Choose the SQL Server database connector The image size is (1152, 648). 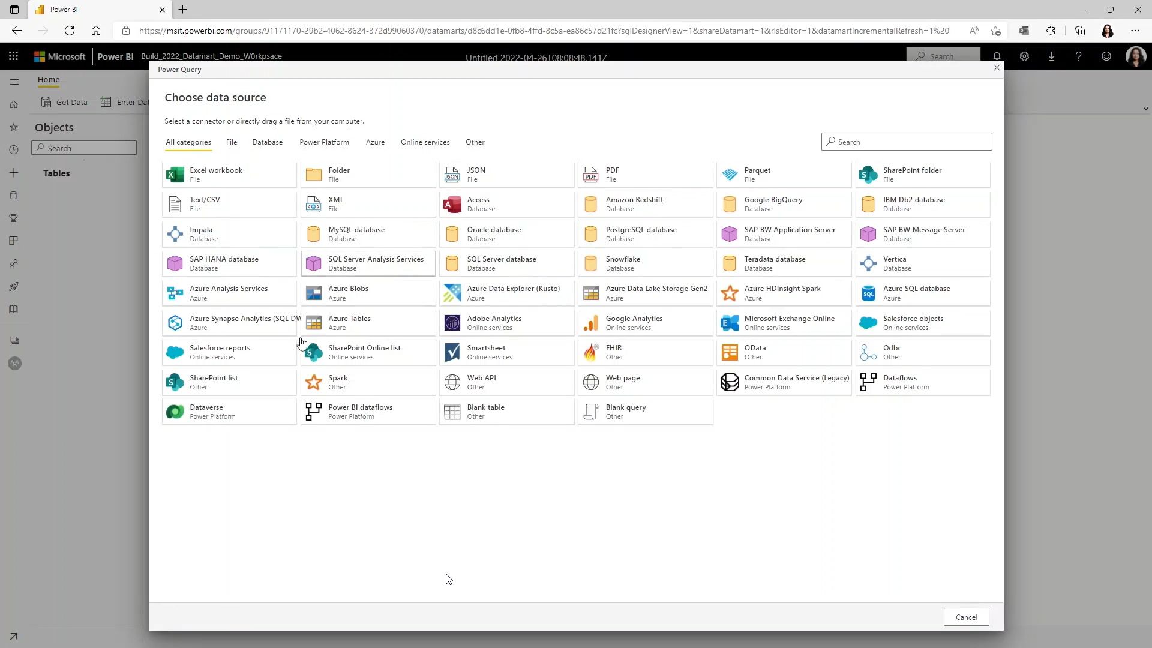[x=506, y=263]
